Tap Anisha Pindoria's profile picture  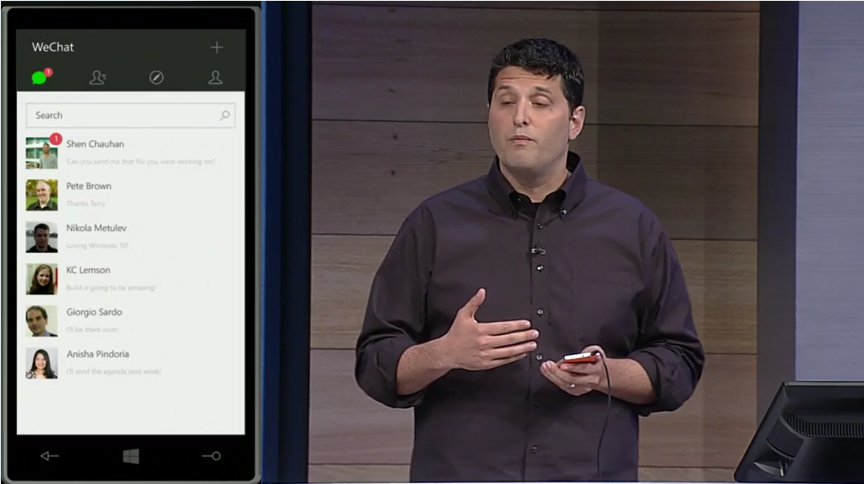point(41,363)
